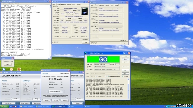The image size is (193, 108).
Task: Switch to CPU tab in right CPU-Z window
Action: coord(92,5)
